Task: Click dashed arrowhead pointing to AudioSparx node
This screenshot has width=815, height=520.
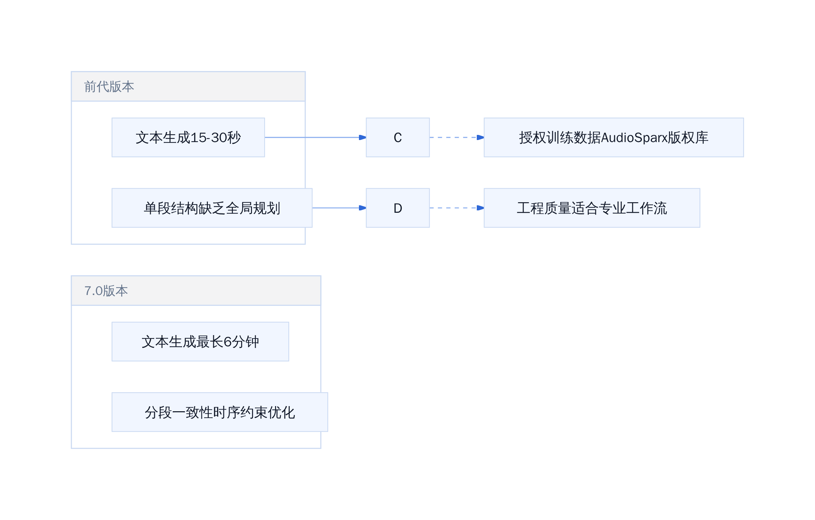Action: [x=481, y=137]
